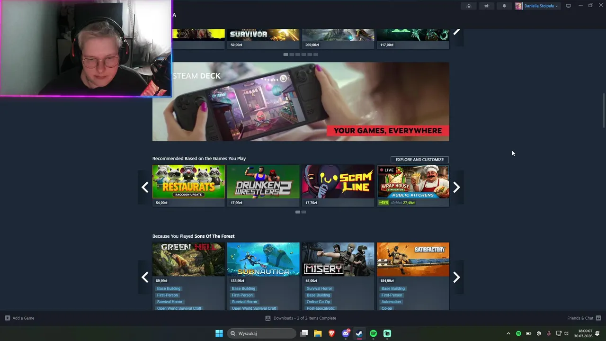Select Online Co-Op tag under Misery

[x=318, y=302]
